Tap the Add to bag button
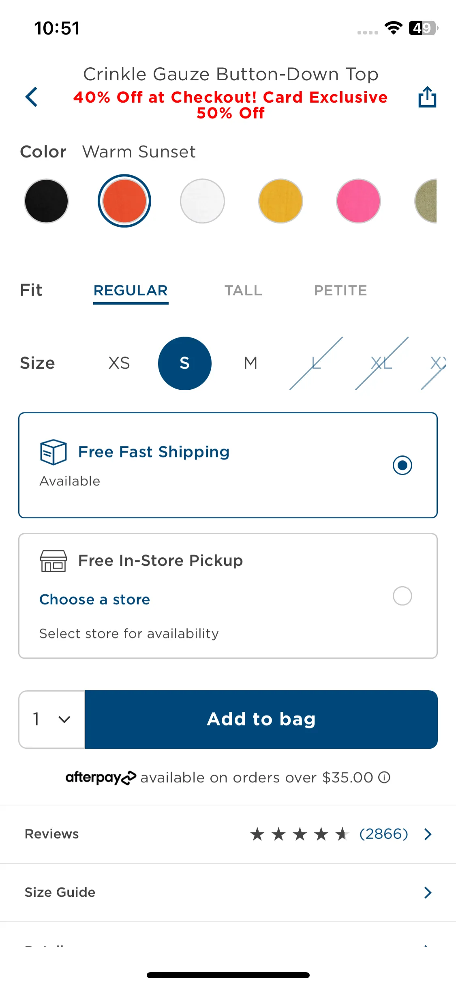Viewport: 456px width, 988px height. coord(261,719)
